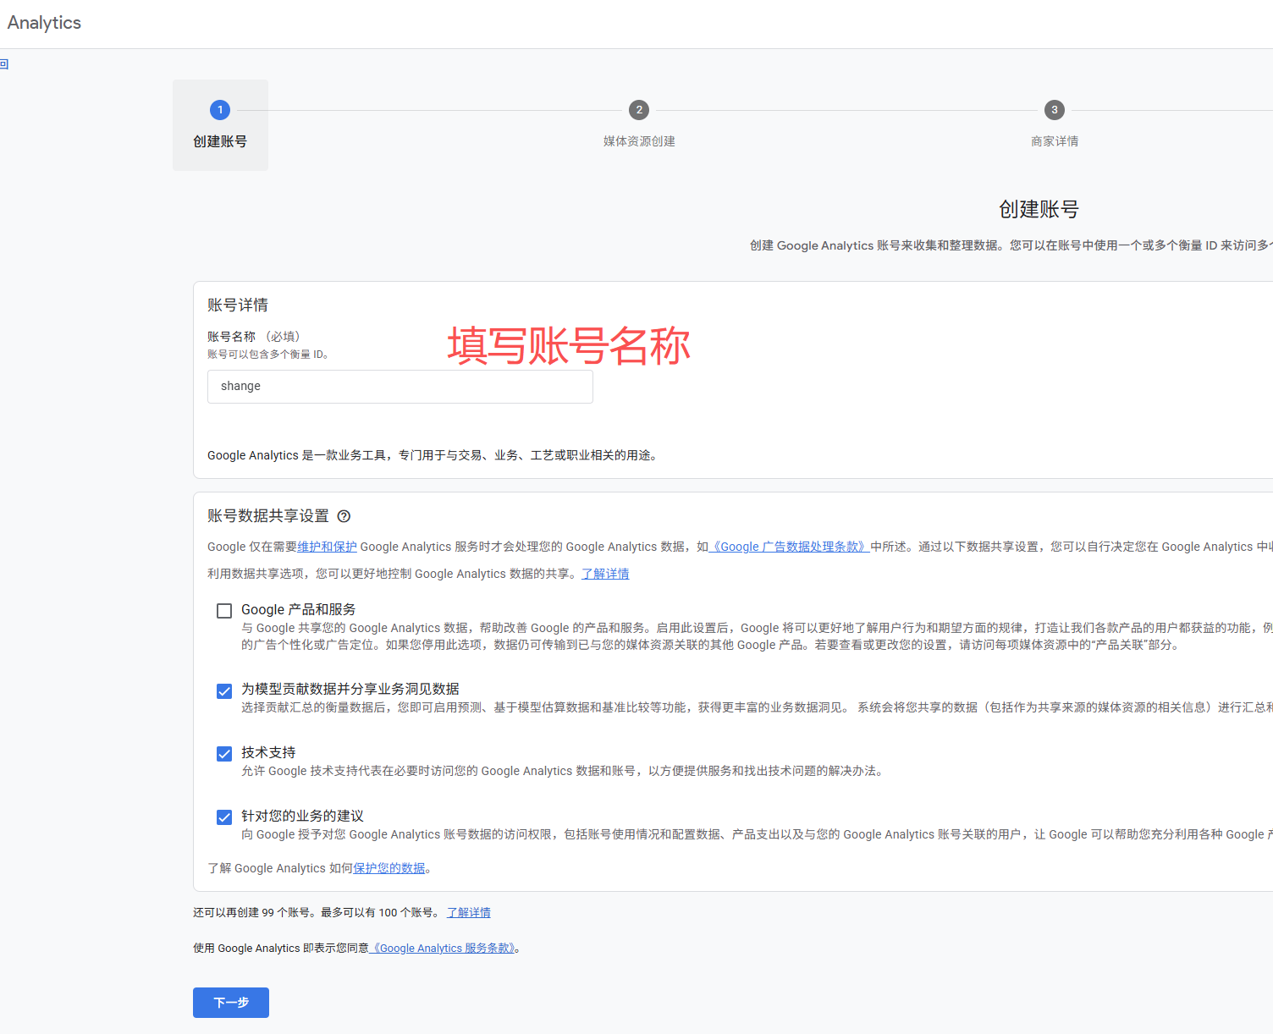Screen dimensions: 1273x1034
Task: Click the 账号名称 (必填) label
Action: point(254,337)
